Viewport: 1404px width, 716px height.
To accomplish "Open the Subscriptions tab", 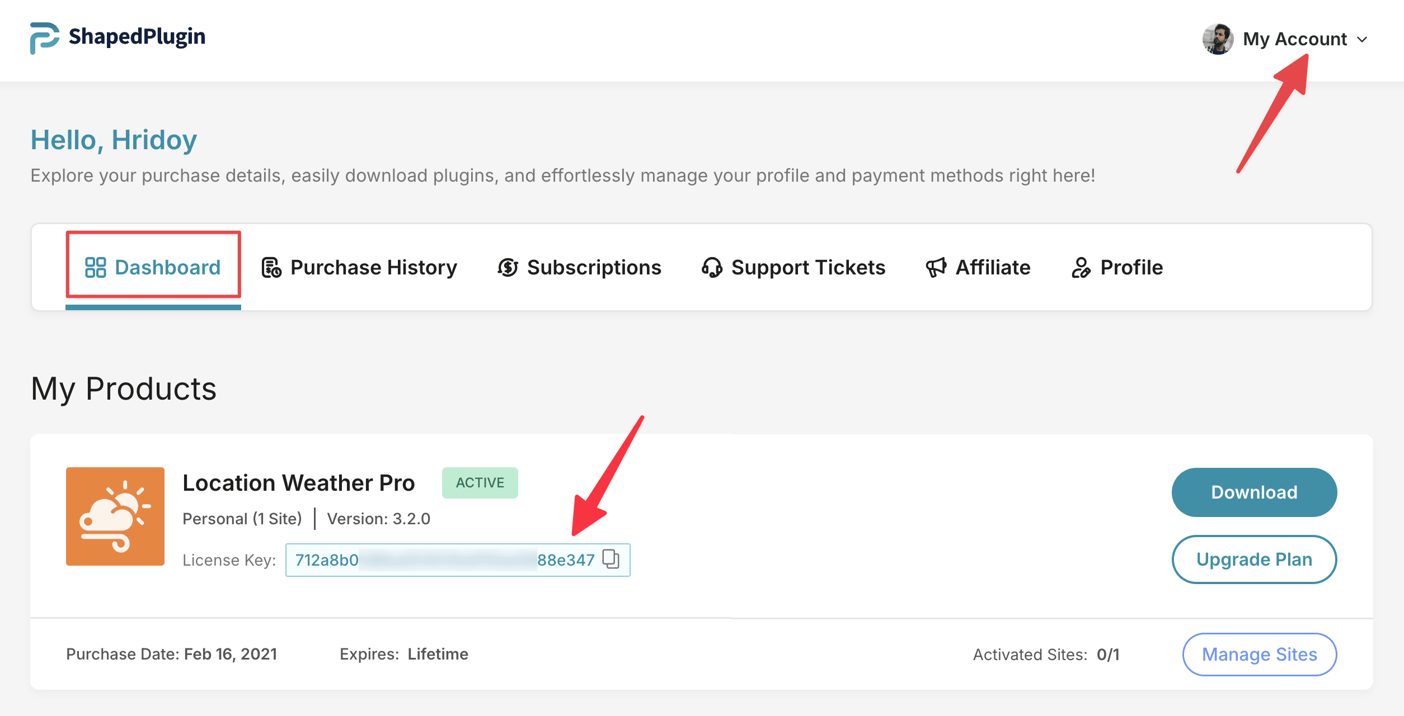I will click(579, 267).
